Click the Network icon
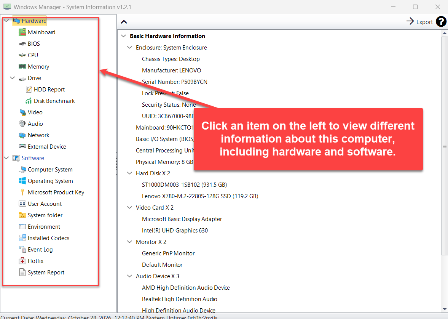Viewport: 448px width, 319px height. tap(22, 135)
